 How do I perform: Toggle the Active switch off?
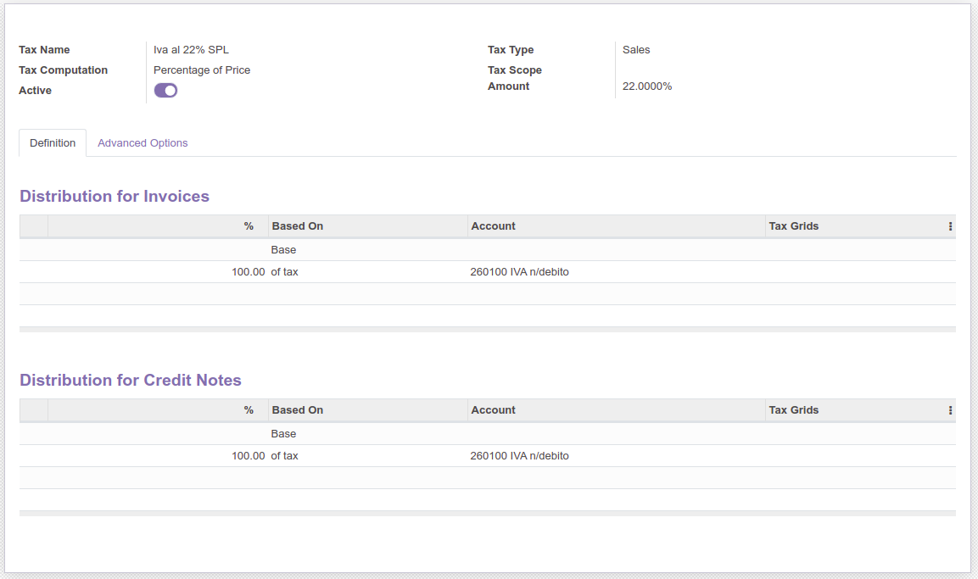point(166,91)
